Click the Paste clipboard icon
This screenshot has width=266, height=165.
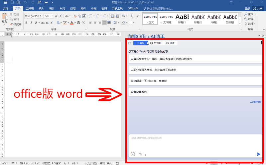pyautogui.click(x=5, y=17)
